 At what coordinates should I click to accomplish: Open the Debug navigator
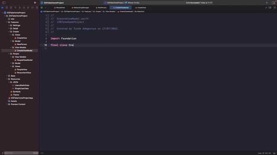[28, 8]
